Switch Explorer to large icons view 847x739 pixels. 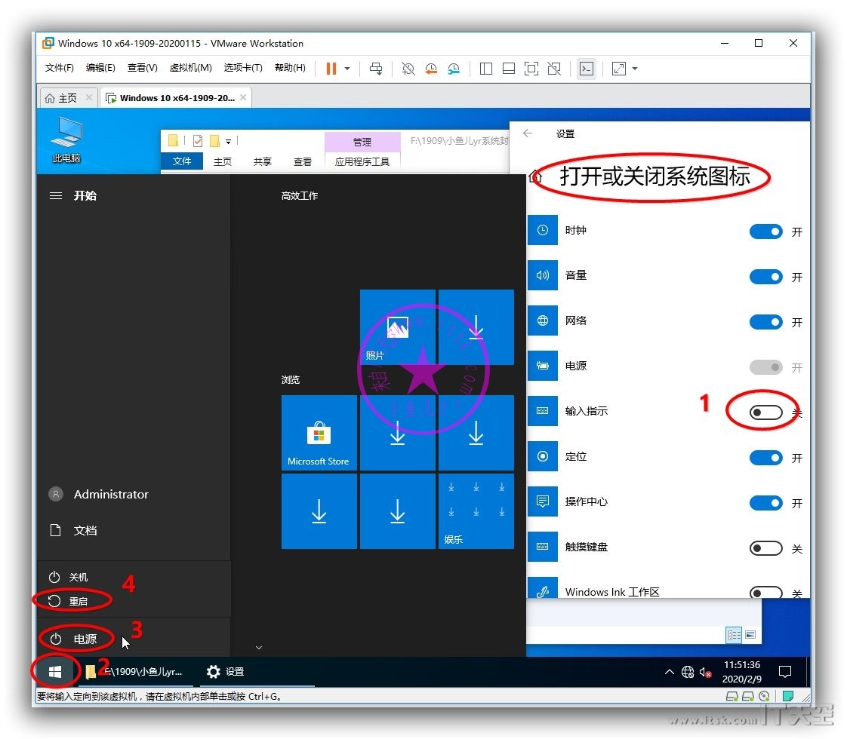click(750, 634)
